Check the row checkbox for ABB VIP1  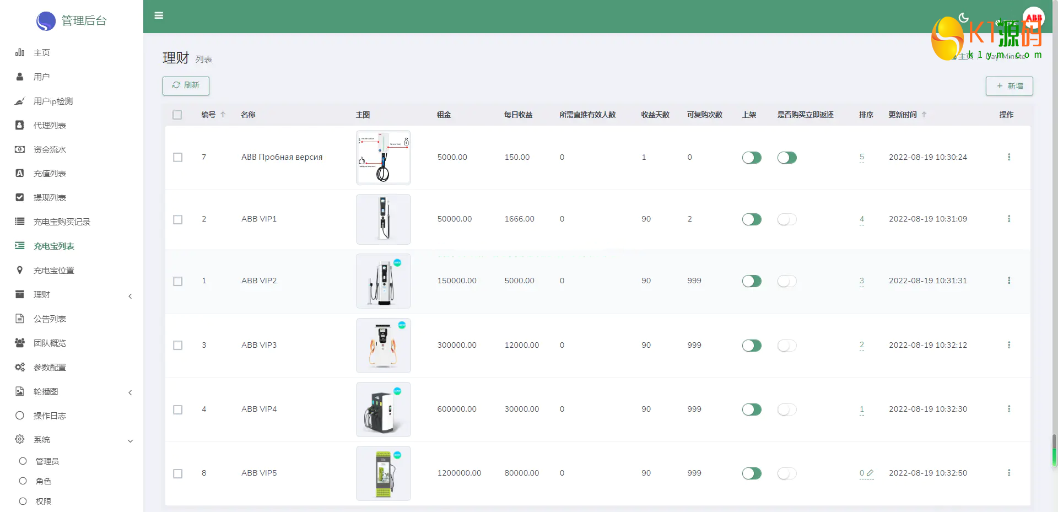coord(177,219)
